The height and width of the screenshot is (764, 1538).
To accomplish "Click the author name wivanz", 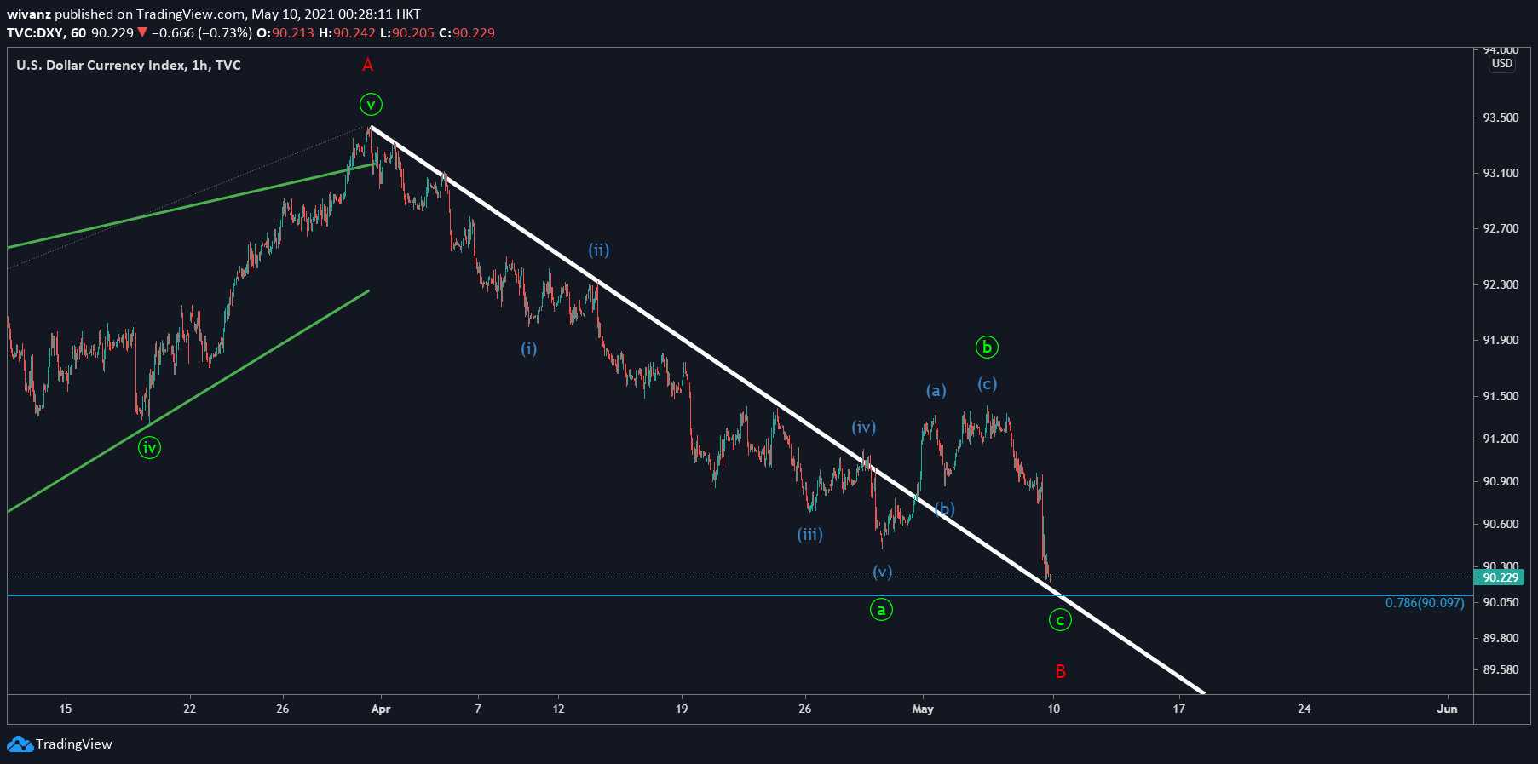I will coord(29,14).
